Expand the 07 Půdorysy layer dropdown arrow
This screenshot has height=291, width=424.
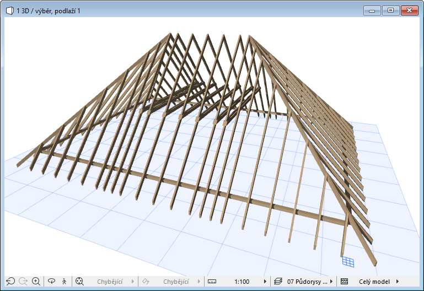331,282
